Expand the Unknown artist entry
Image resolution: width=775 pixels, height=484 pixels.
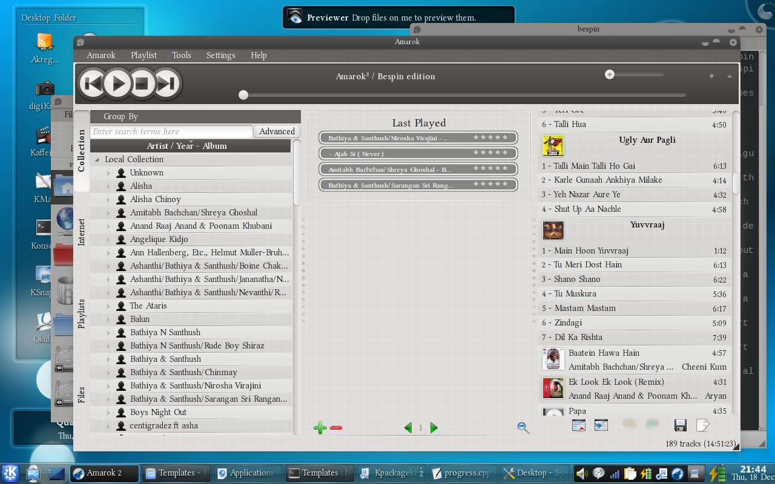point(109,173)
